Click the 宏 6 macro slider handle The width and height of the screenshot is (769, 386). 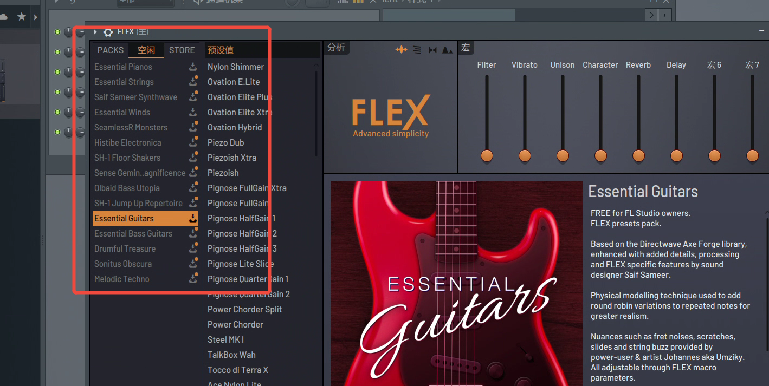714,156
